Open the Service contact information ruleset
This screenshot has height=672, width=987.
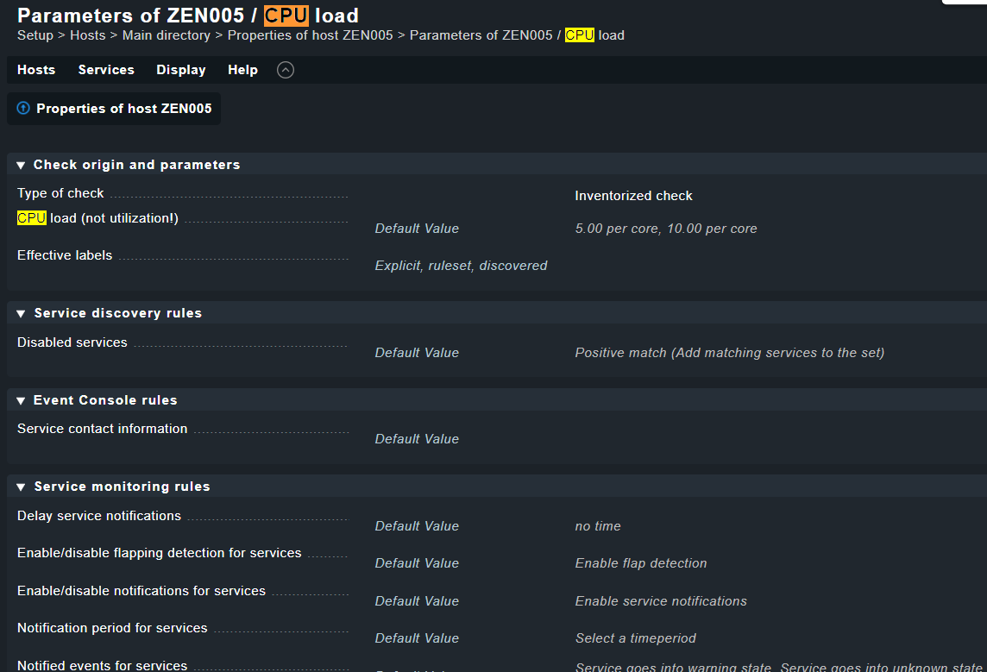tap(101, 428)
